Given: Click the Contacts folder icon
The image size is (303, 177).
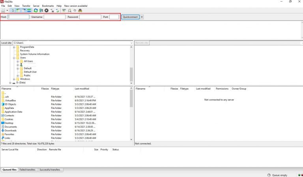Looking at the screenshot, I should point(3,116).
